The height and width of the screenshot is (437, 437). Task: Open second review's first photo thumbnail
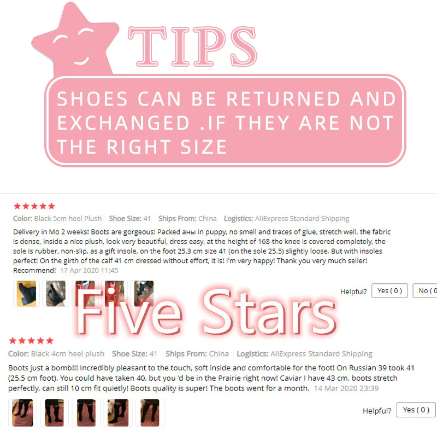[x=22, y=413]
